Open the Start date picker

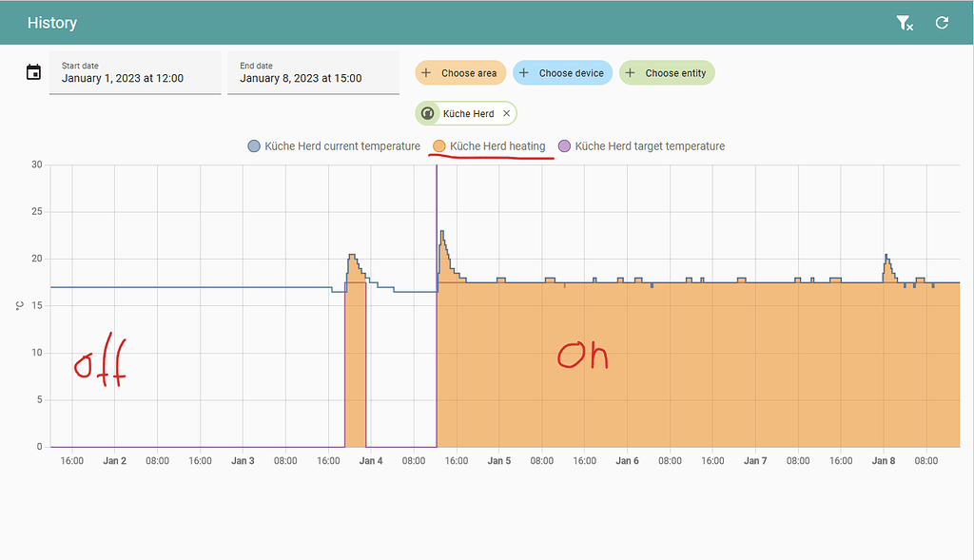134,72
